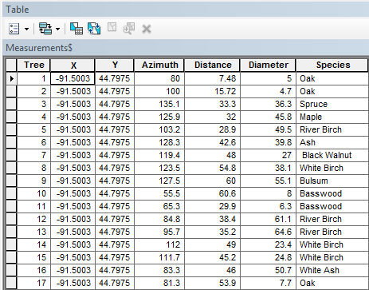369x290 pixels.
Task: Click Azimuth value 111.7
Action: [159, 257]
